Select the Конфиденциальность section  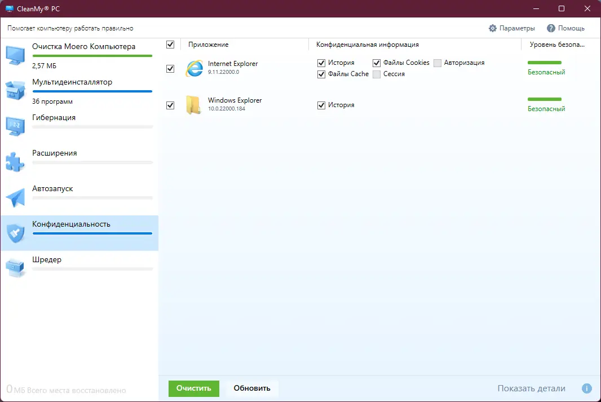coord(79,233)
